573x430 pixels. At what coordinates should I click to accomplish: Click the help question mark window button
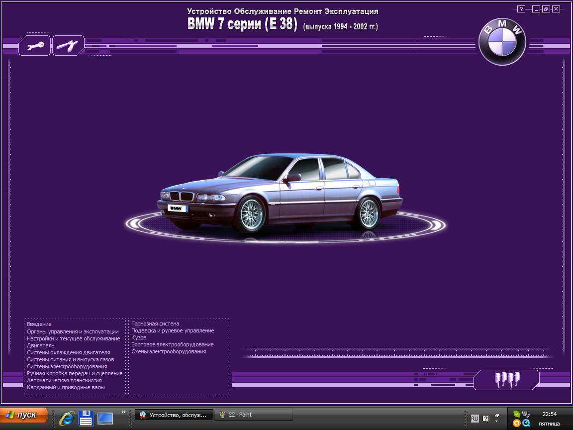click(x=521, y=9)
